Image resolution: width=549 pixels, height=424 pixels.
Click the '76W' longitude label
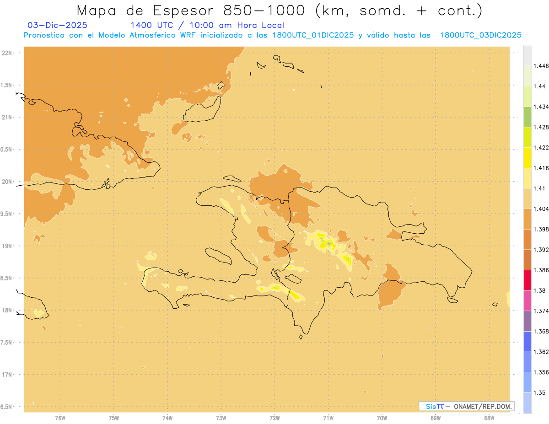60,418
